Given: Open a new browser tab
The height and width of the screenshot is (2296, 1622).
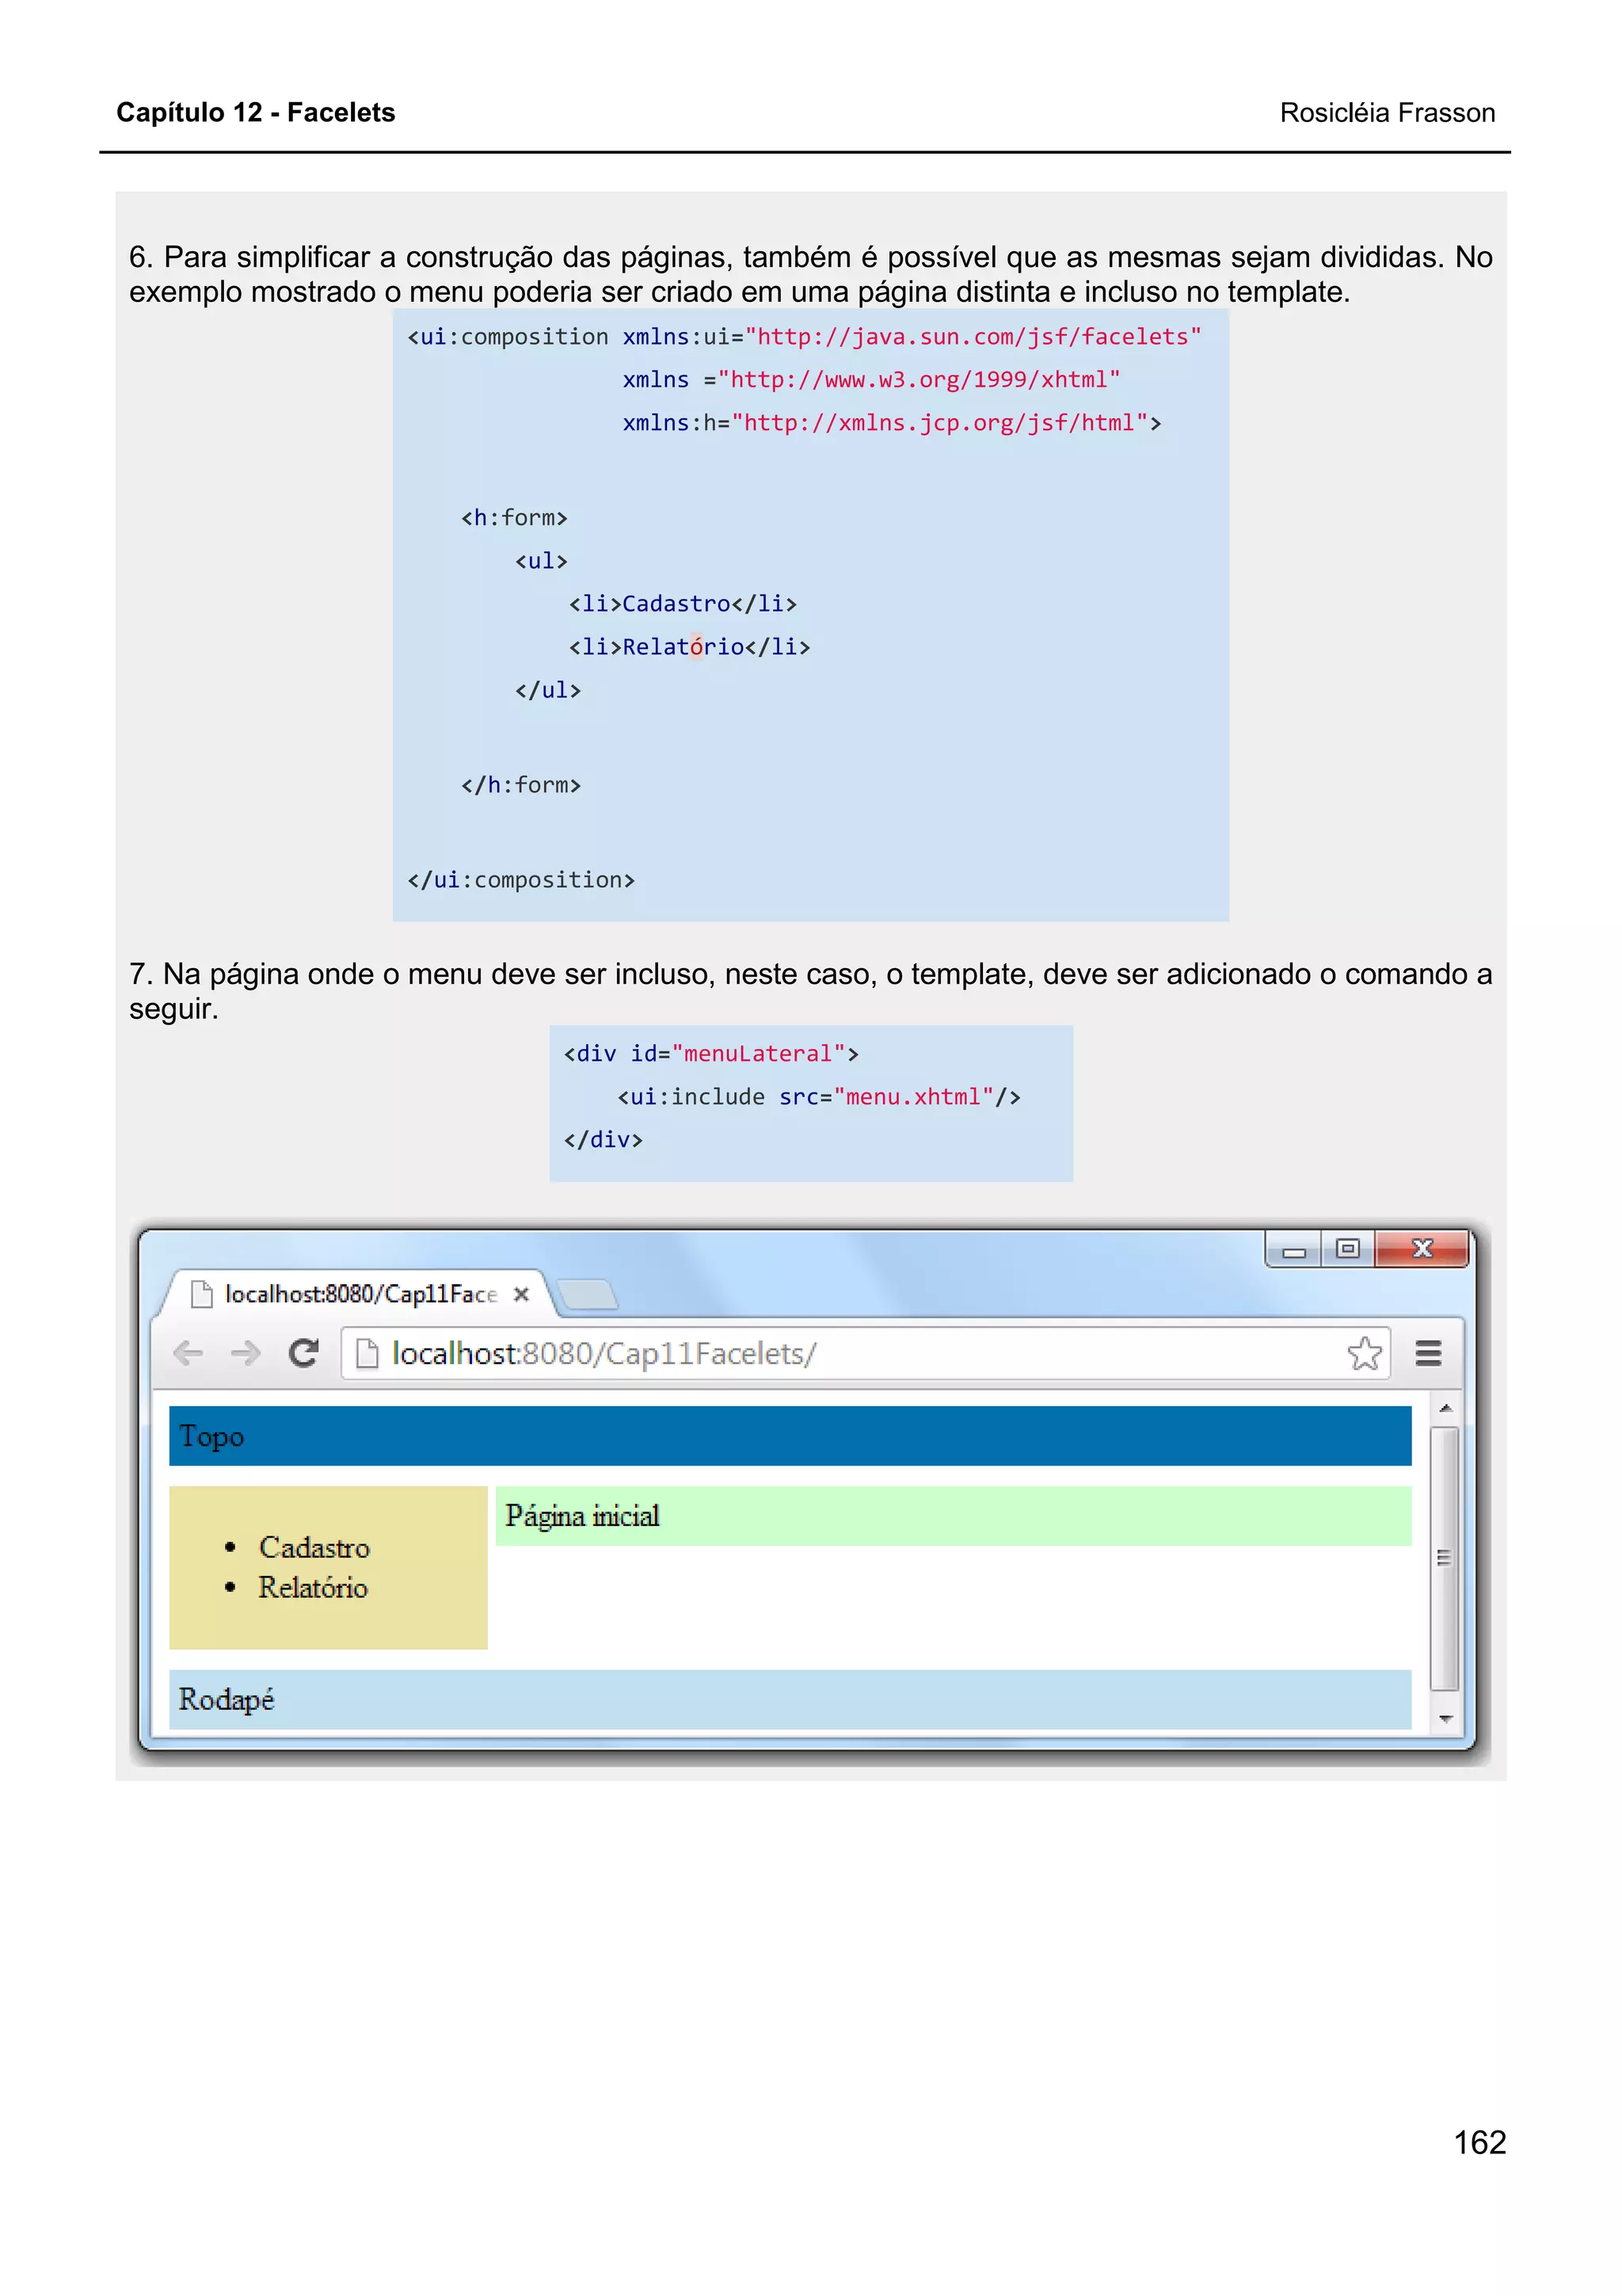Looking at the screenshot, I should click(588, 1294).
